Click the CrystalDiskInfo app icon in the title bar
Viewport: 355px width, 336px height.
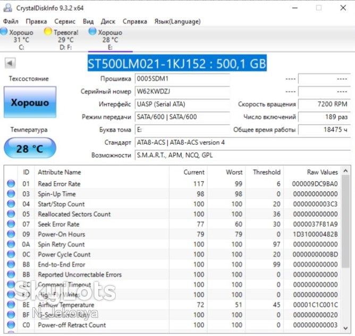click(7, 8)
